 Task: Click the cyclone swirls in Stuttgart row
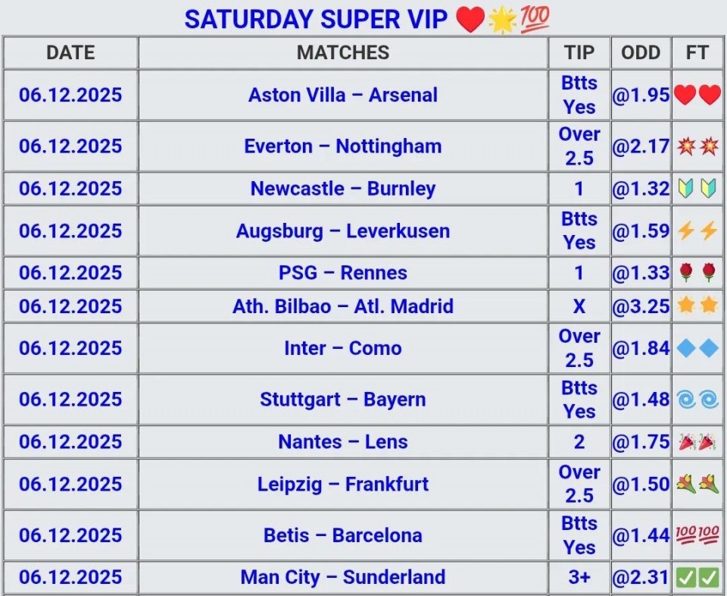697,400
